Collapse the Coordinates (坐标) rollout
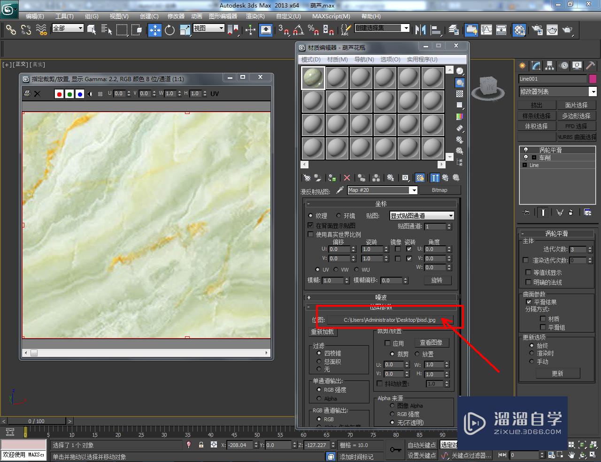The width and height of the screenshot is (601, 462). pos(381,204)
